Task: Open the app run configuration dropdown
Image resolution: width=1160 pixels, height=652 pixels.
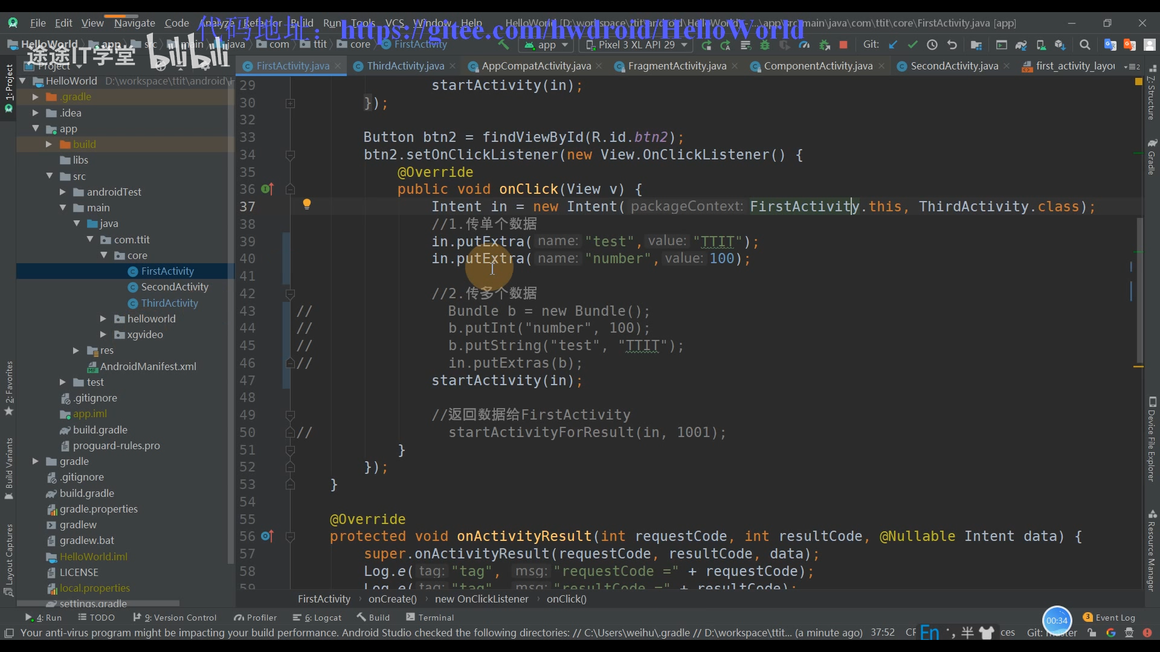Action: (547, 45)
